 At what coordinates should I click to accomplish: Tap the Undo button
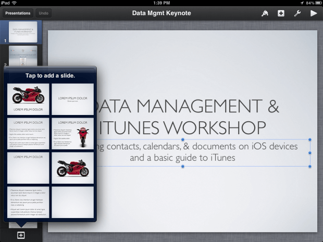pyautogui.click(x=44, y=13)
